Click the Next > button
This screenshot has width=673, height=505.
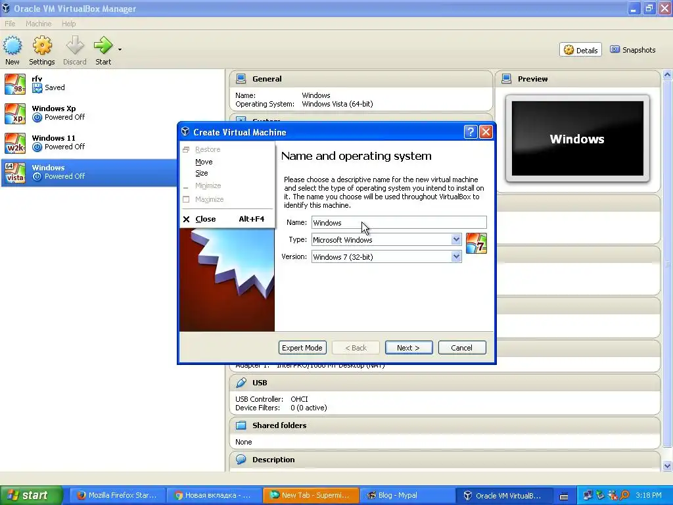pos(409,348)
